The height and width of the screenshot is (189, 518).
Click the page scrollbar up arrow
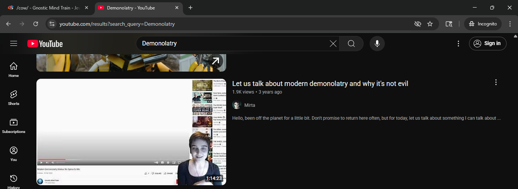pos(515,36)
